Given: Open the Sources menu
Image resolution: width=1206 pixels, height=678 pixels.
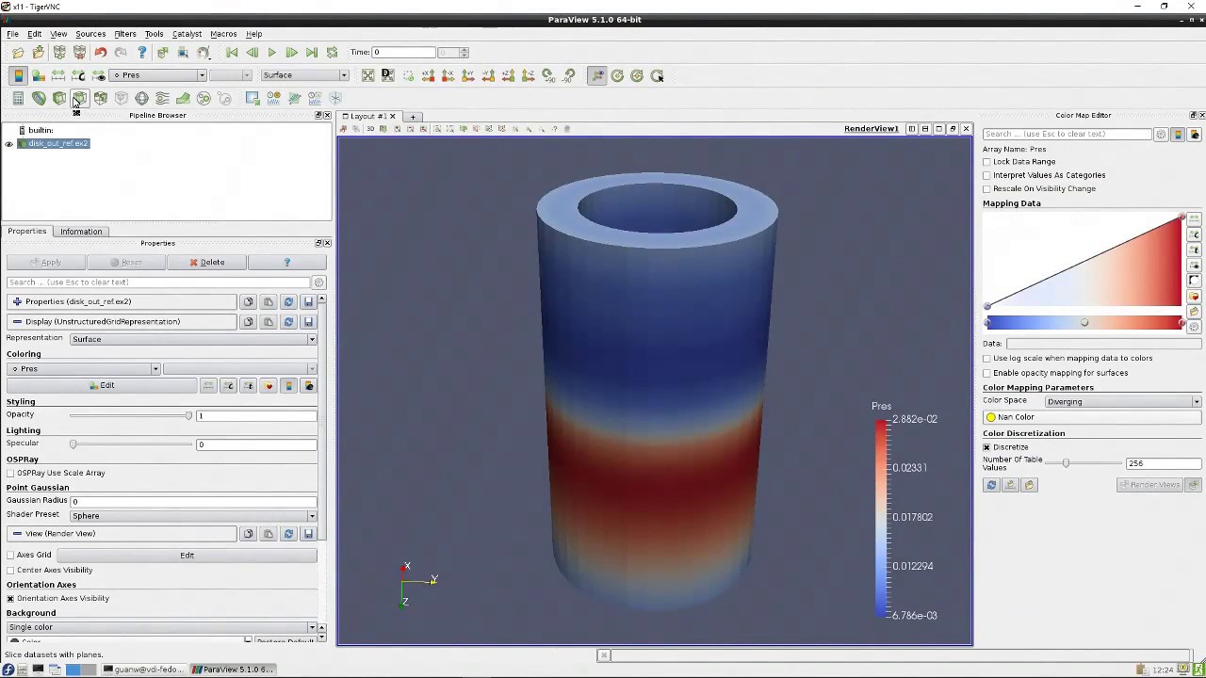Looking at the screenshot, I should coord(90,34).
